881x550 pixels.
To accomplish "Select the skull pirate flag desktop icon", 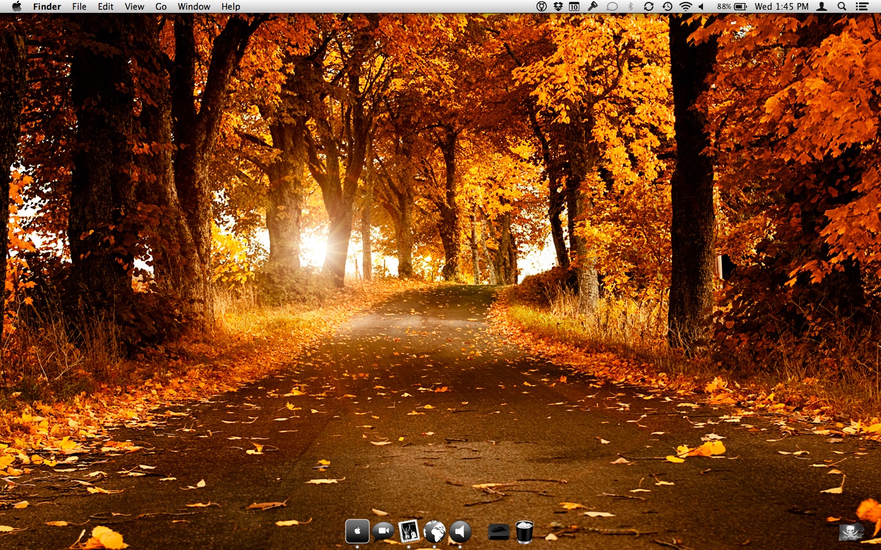I will pos(851,532).
